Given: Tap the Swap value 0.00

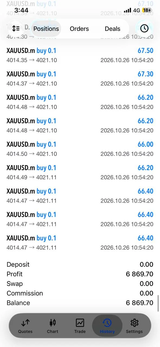Looking at the screenshot, I should pos(146,284).
